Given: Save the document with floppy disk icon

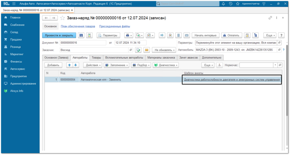Looking at the screenshot, I should [x=81, y=35].
